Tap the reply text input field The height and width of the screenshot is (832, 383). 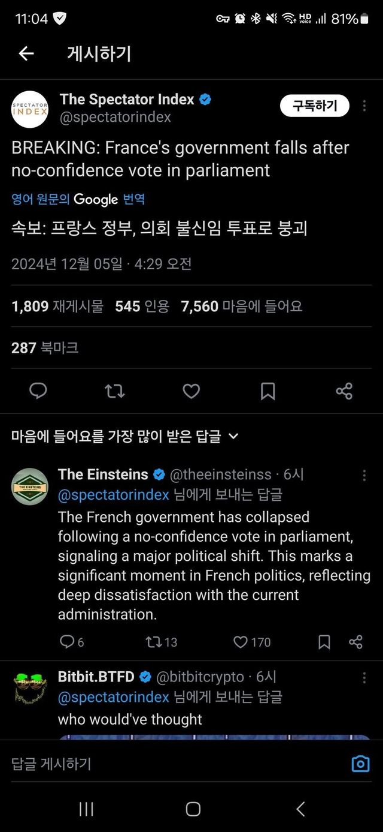point(174,764)
